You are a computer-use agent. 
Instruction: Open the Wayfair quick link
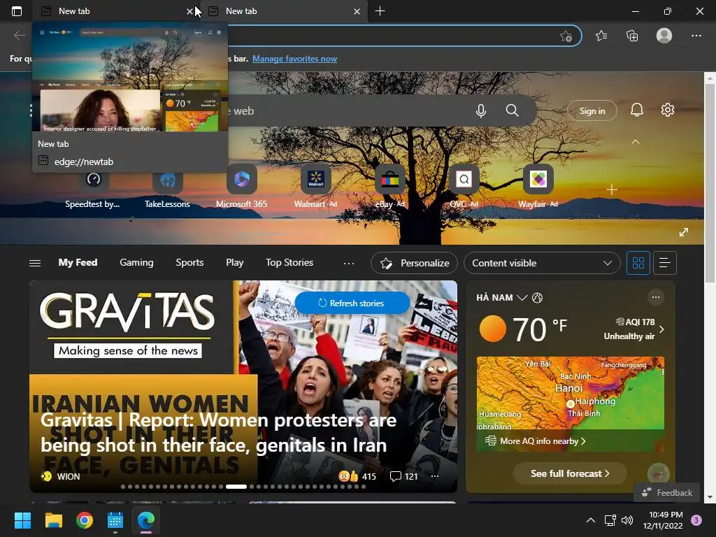coord(538,179)
